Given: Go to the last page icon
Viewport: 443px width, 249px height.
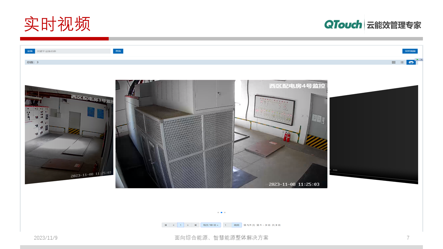Looking at the screenshot, I should (x=196, y=225).
